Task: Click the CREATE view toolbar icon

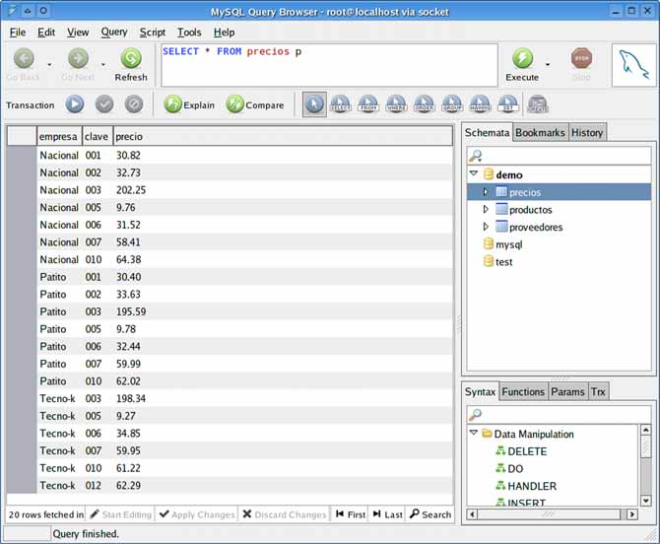Action: point(538,104)
